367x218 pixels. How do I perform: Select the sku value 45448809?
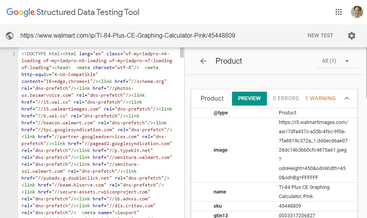[290, 206]
